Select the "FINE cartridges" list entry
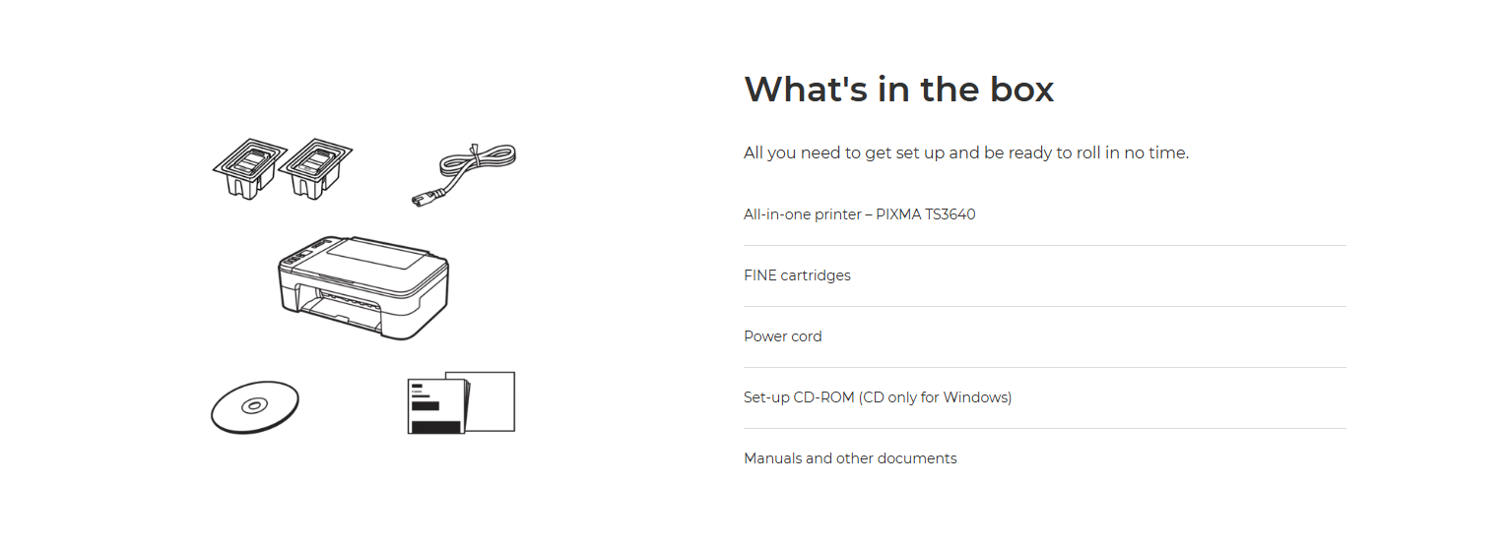Image resolution: width=1507 pixels, height=547 pixels. [x=797, y=275]
